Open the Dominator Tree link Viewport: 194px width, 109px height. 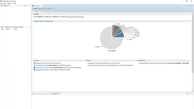pyautogui.click(x=40, y=65)
